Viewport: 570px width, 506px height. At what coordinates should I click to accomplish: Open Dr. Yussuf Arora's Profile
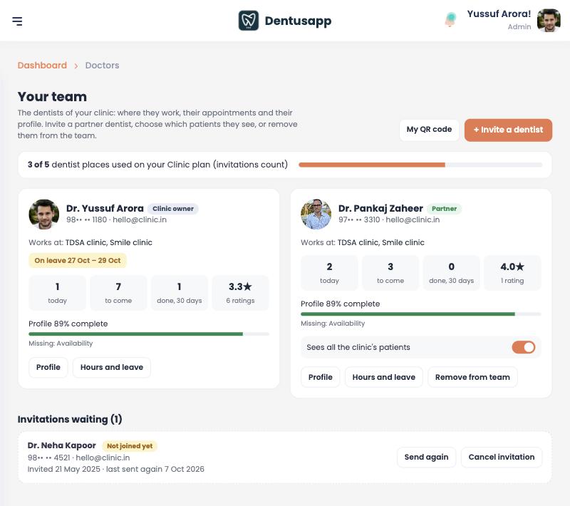[48, 368]
